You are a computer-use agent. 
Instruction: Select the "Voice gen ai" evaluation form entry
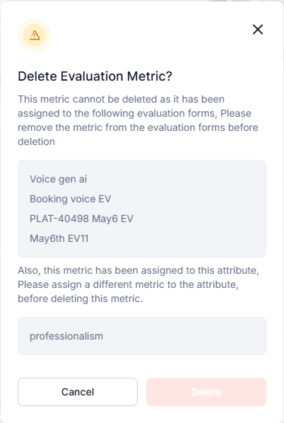pos(58,180)
